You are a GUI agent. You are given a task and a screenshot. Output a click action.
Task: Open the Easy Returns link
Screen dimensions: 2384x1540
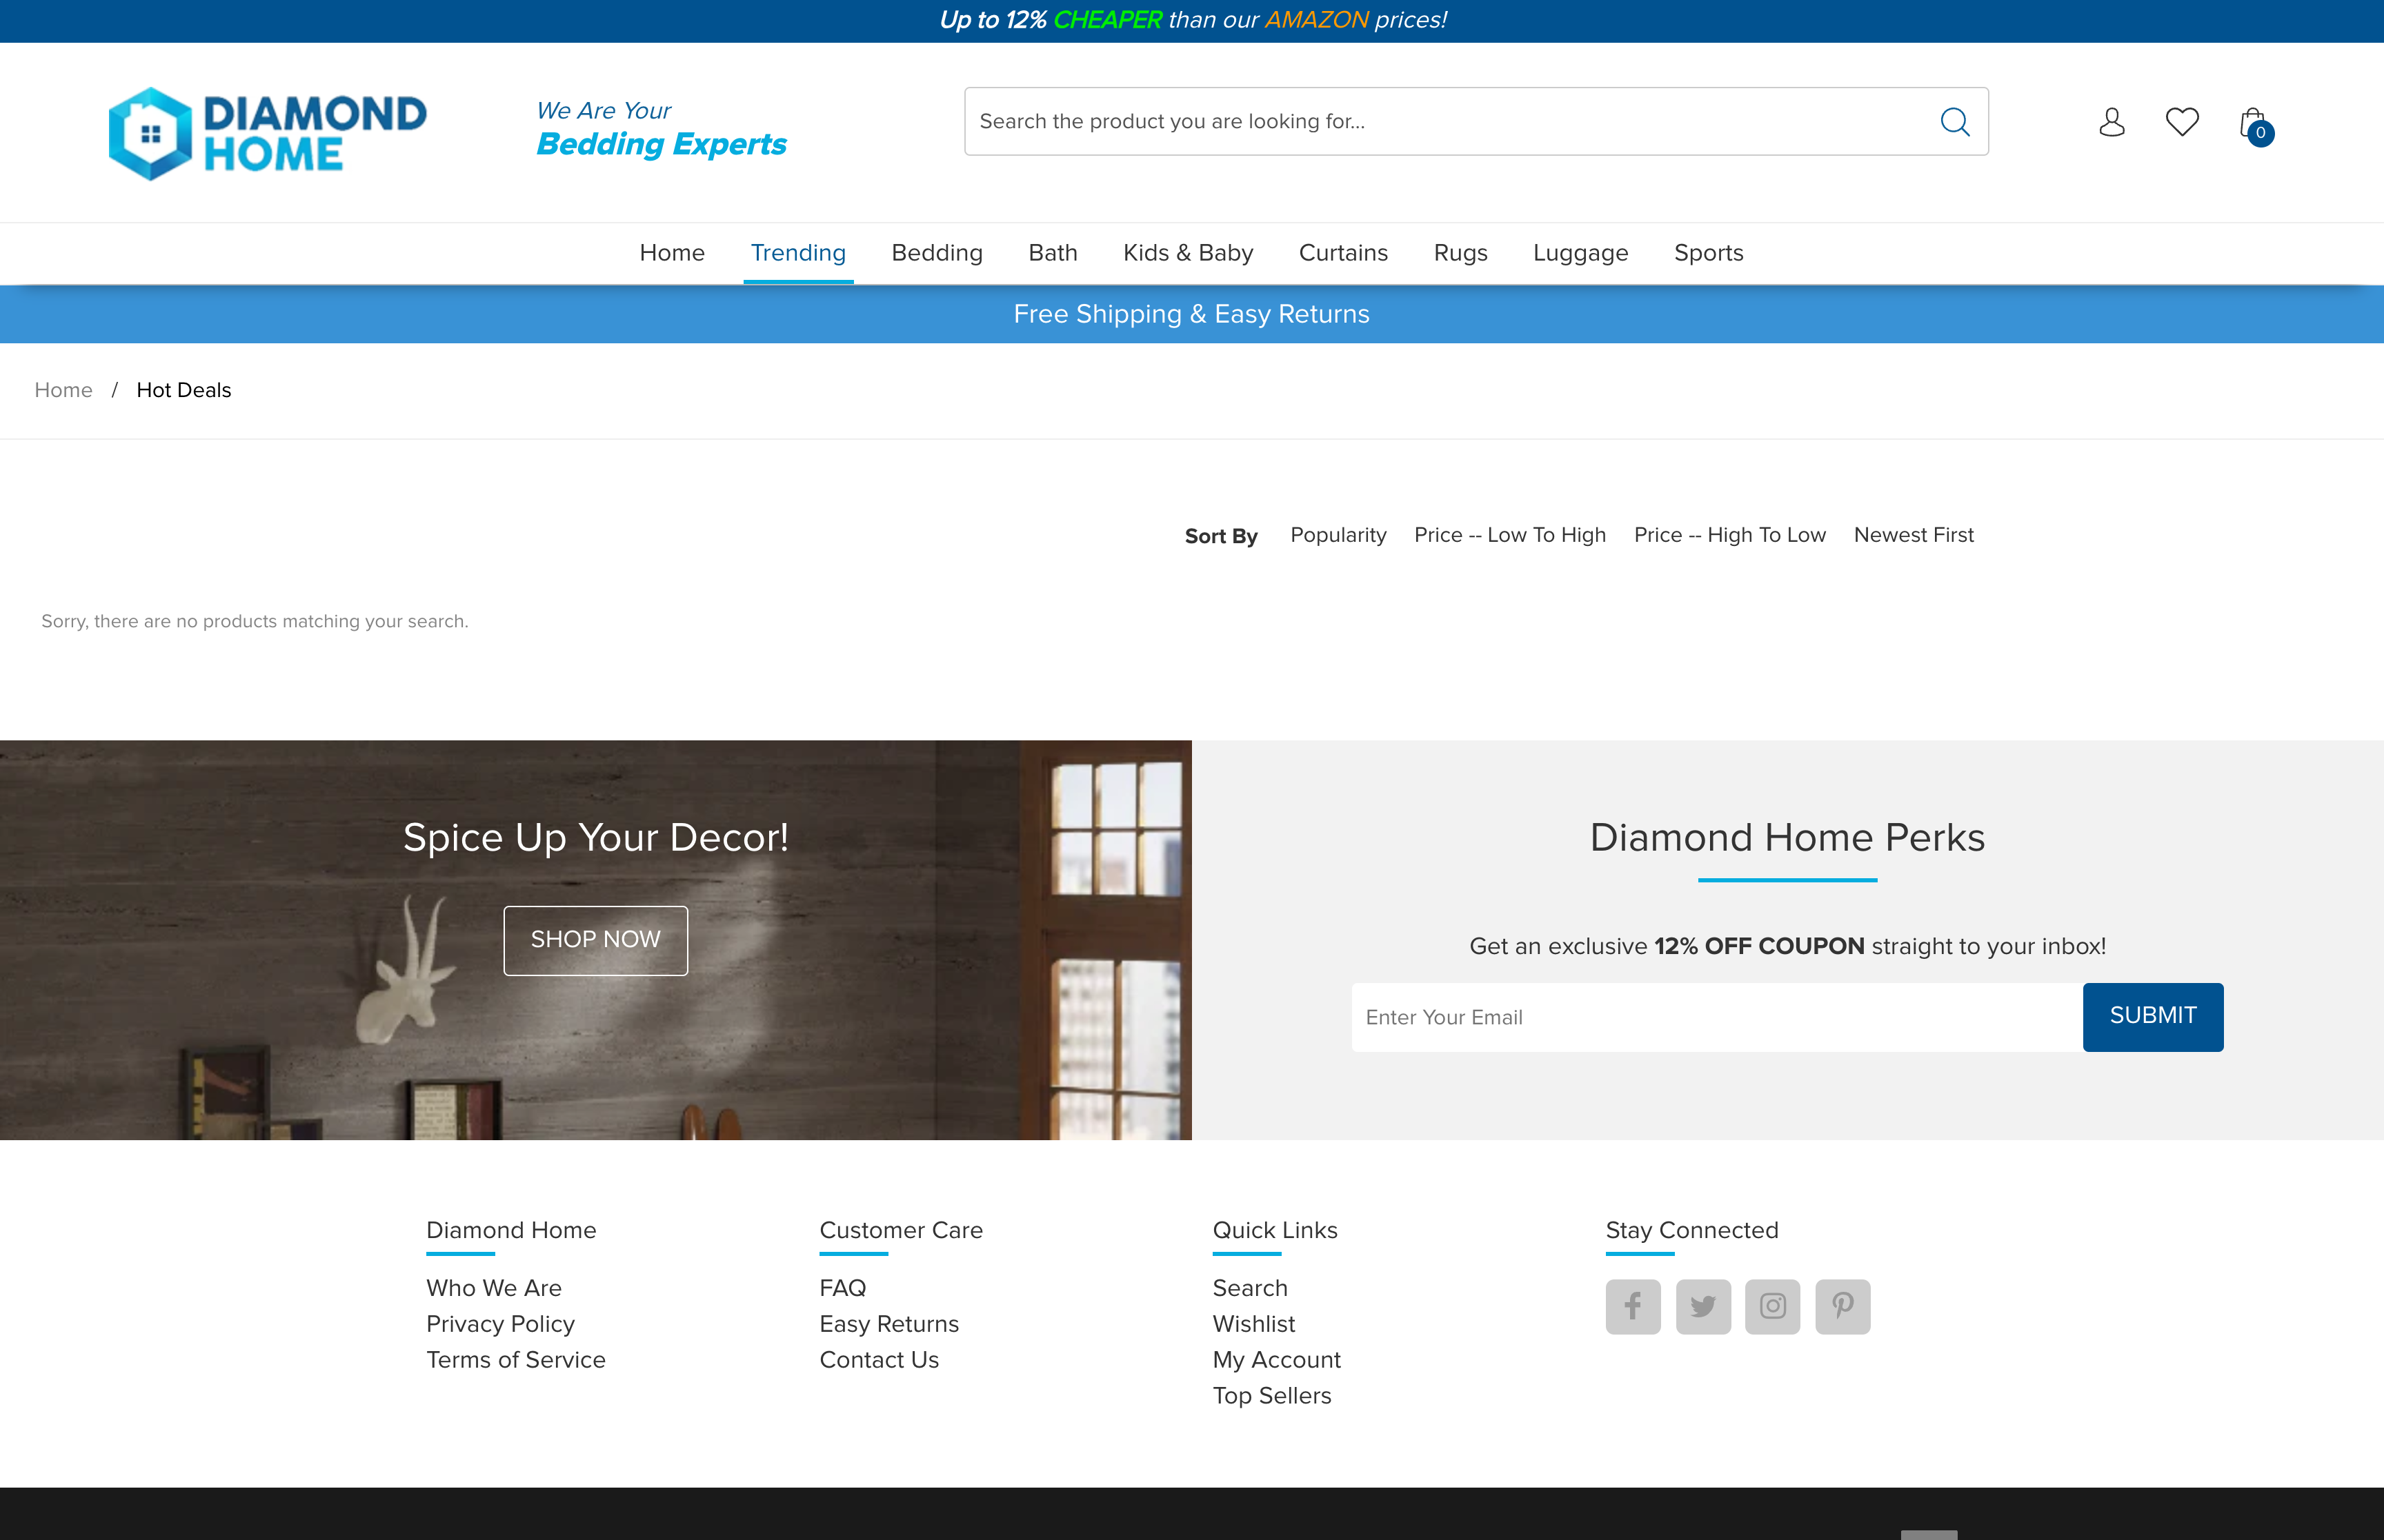[x=888, y=1323]
